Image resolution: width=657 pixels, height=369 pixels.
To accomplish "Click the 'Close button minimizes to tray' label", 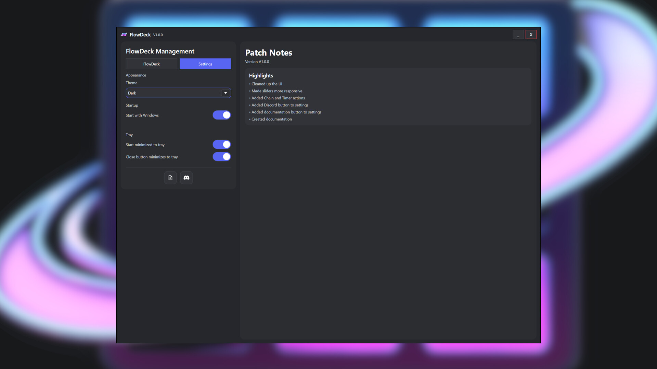I will coord(152,157).
